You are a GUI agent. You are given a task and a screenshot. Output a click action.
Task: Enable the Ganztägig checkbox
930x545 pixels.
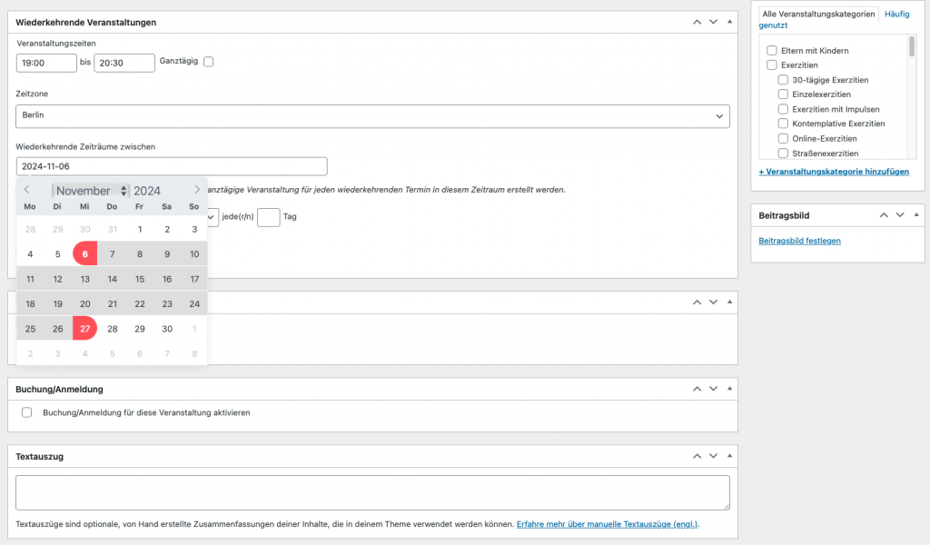click(x=209, y=62)
